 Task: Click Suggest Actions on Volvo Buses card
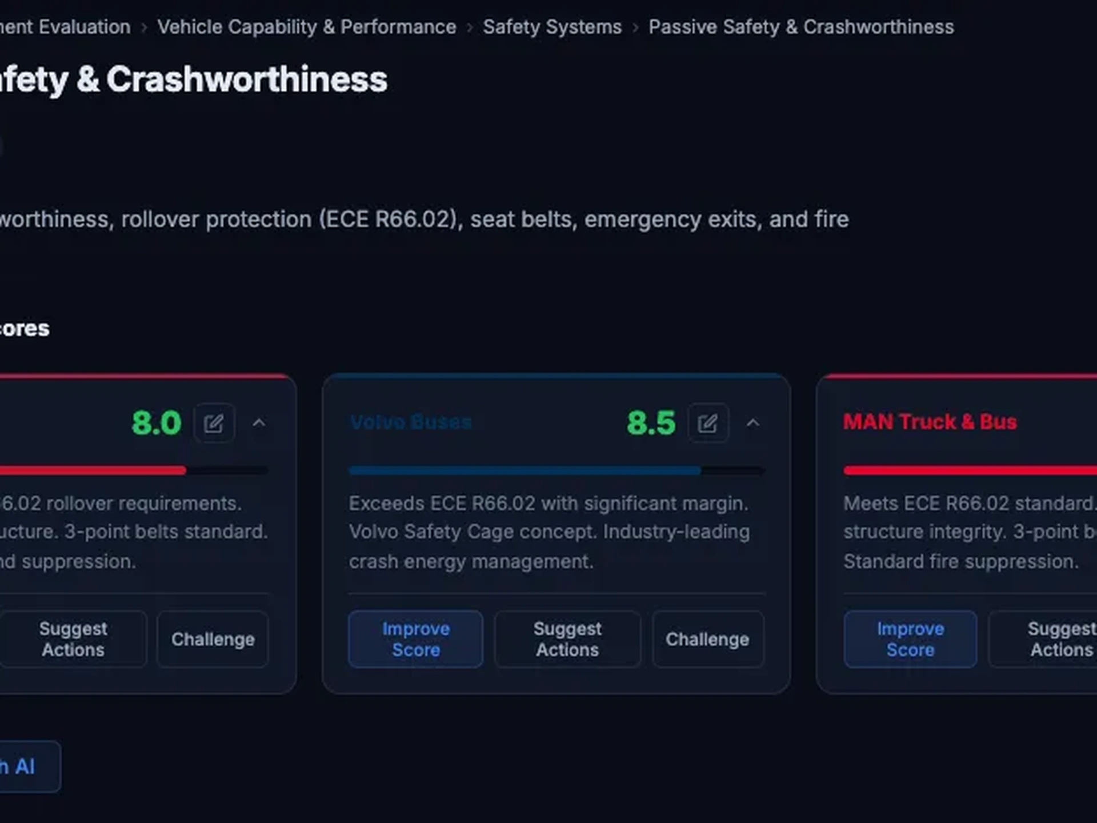[x=567, y=639]
